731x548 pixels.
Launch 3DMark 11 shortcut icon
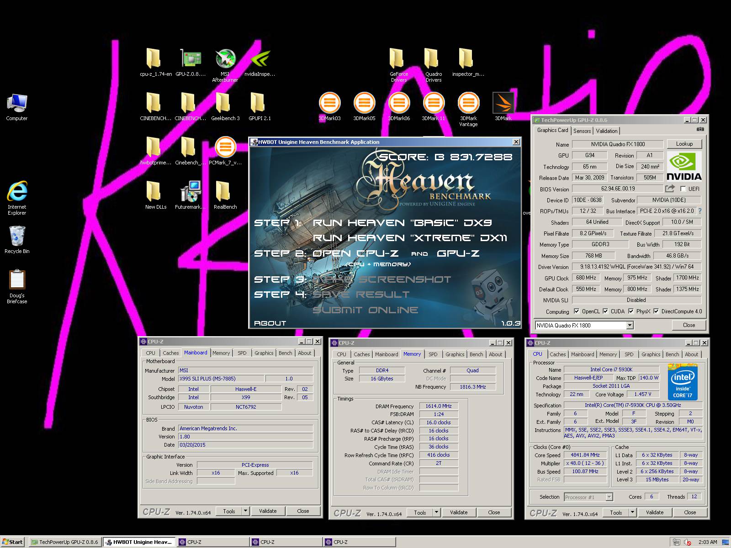tap(434, 103)
